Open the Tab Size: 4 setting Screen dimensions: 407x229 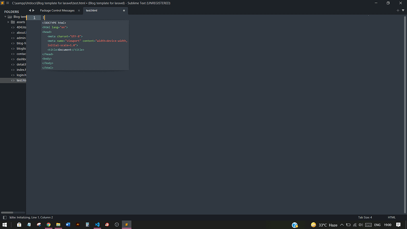pos(364,217)
